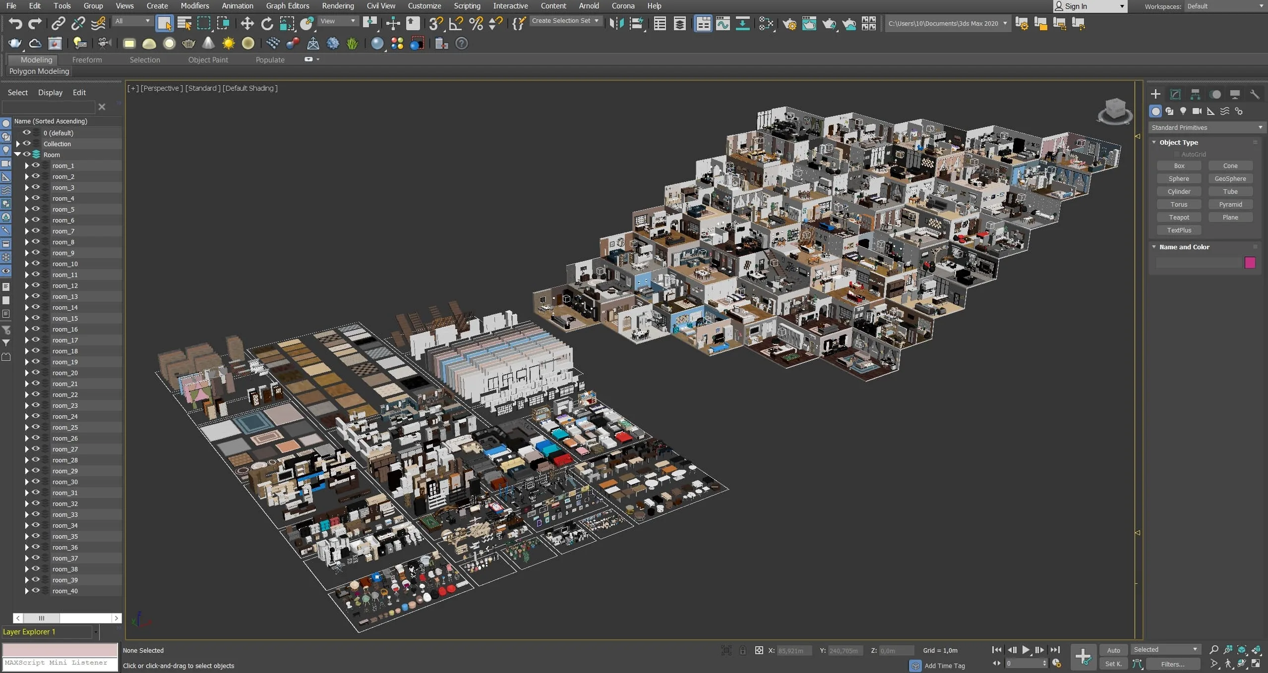Open the Standard Primitives dropdown
This screenshot has width=1268, height=673.
pyautogui.click(x=1207, y=127)
